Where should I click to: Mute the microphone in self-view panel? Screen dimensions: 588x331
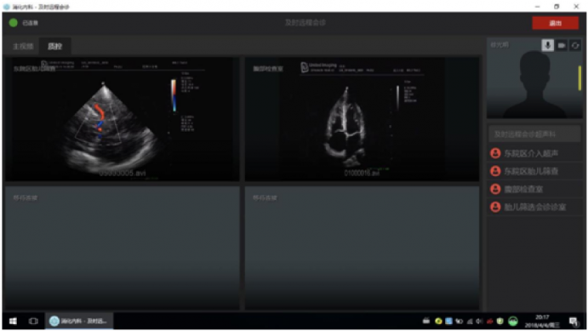click(547, 45)
